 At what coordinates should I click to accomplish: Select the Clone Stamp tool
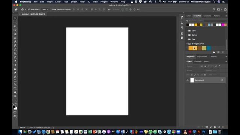coord(15,53)
